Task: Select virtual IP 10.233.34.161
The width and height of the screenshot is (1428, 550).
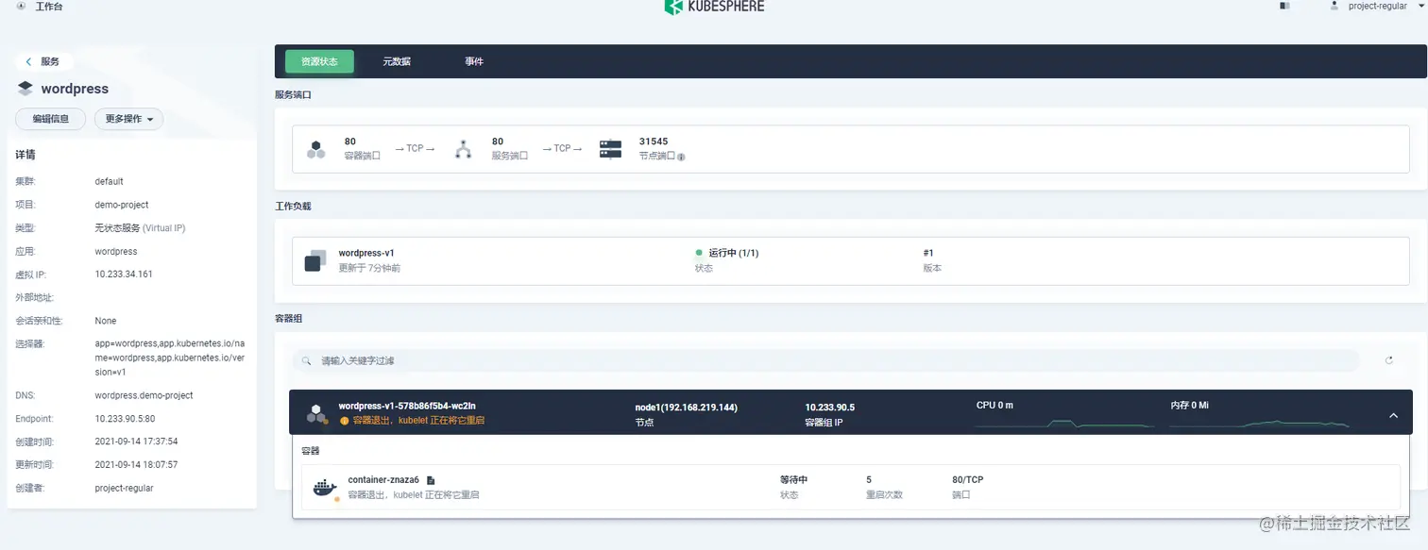Action: pos(124,275)
